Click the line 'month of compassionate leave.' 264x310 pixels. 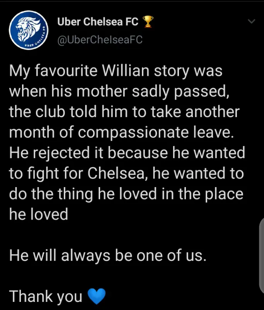tap(121, 132)
